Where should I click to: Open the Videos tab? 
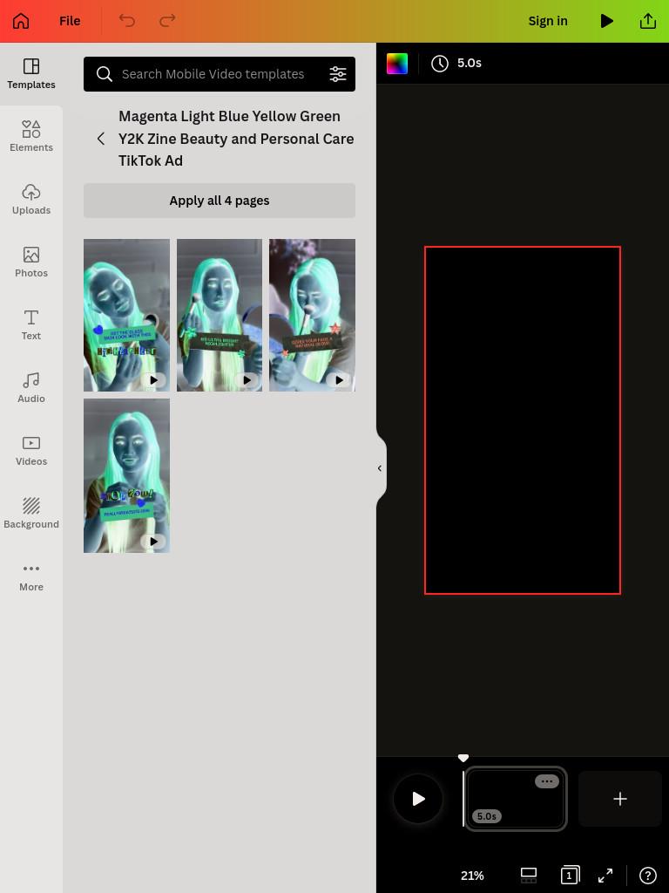coord(31,451)
